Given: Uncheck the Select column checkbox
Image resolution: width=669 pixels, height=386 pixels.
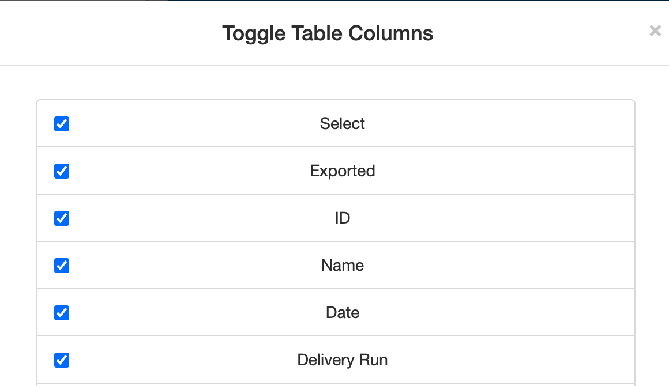Looking at the screenshot, I should 62,124.
